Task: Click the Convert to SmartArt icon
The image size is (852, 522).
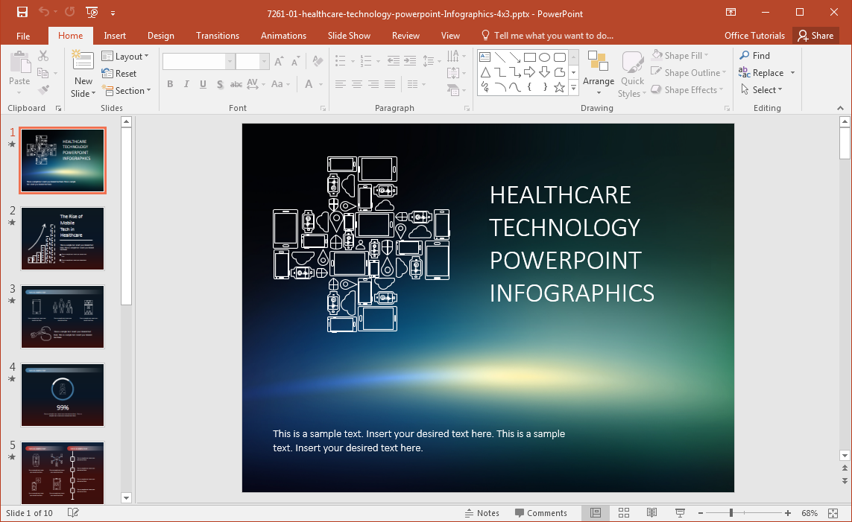Action: click(x=453, y=90)
